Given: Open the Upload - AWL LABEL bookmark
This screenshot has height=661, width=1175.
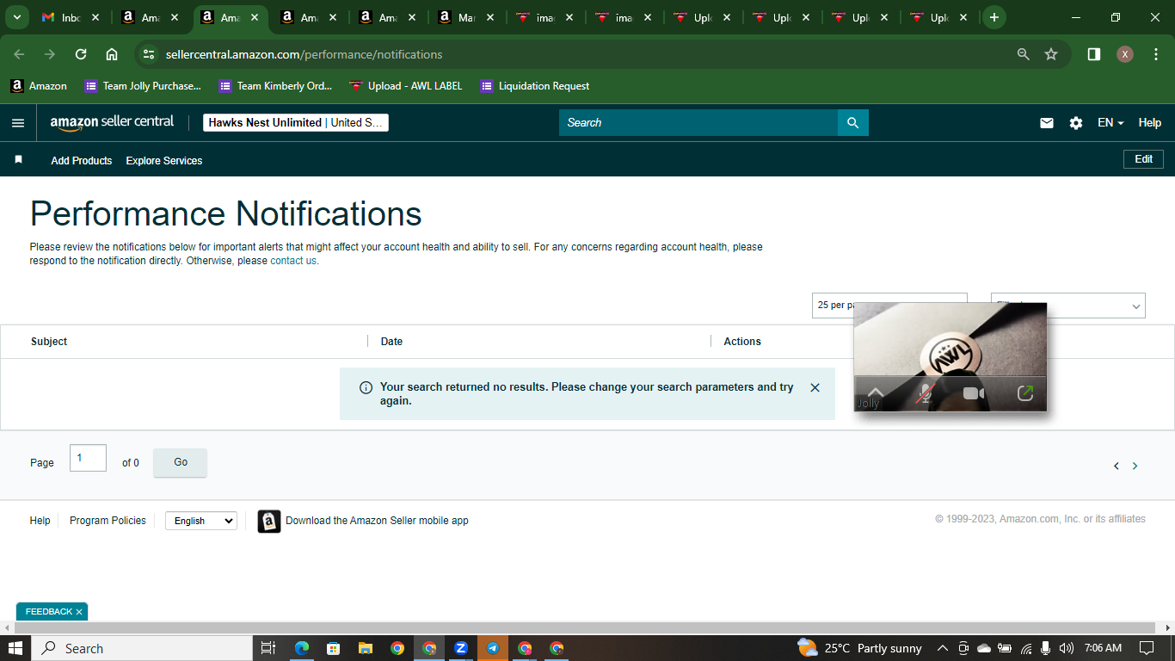Looking at the screenshot, I should pos(405,86).
